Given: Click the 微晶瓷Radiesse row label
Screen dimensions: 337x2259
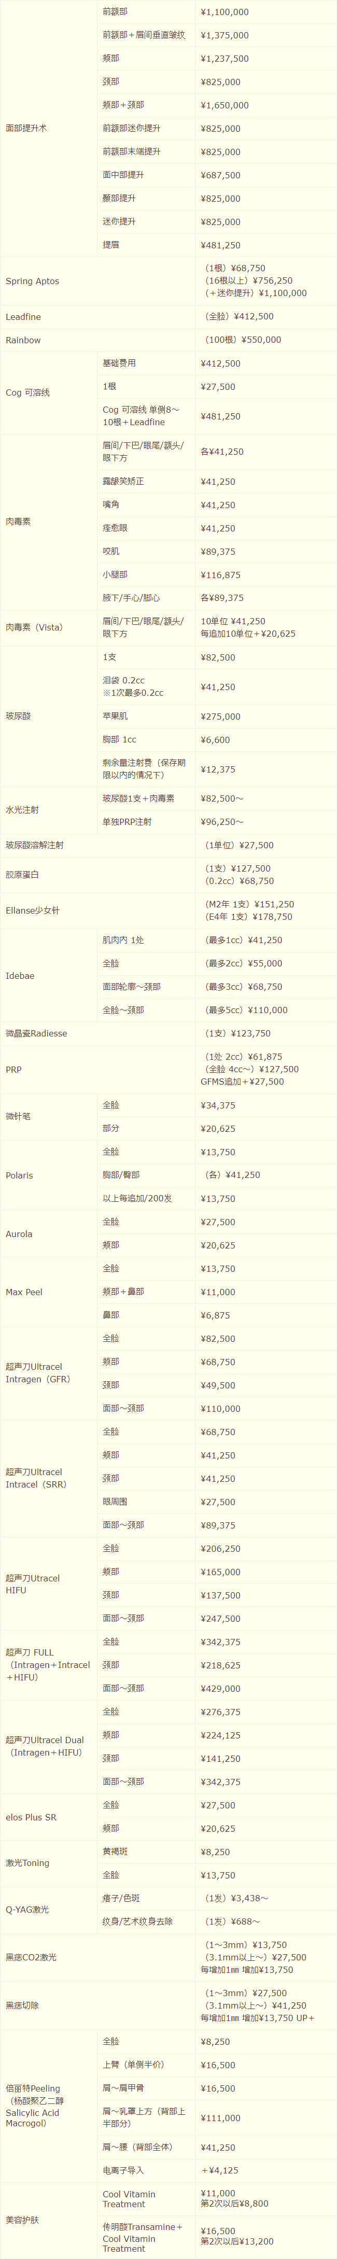Looking at the screenshot, I should click(x=36, y=1034).
